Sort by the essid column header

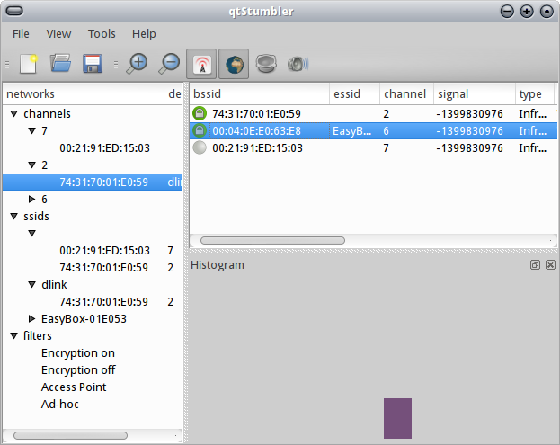tap(354, 93)
